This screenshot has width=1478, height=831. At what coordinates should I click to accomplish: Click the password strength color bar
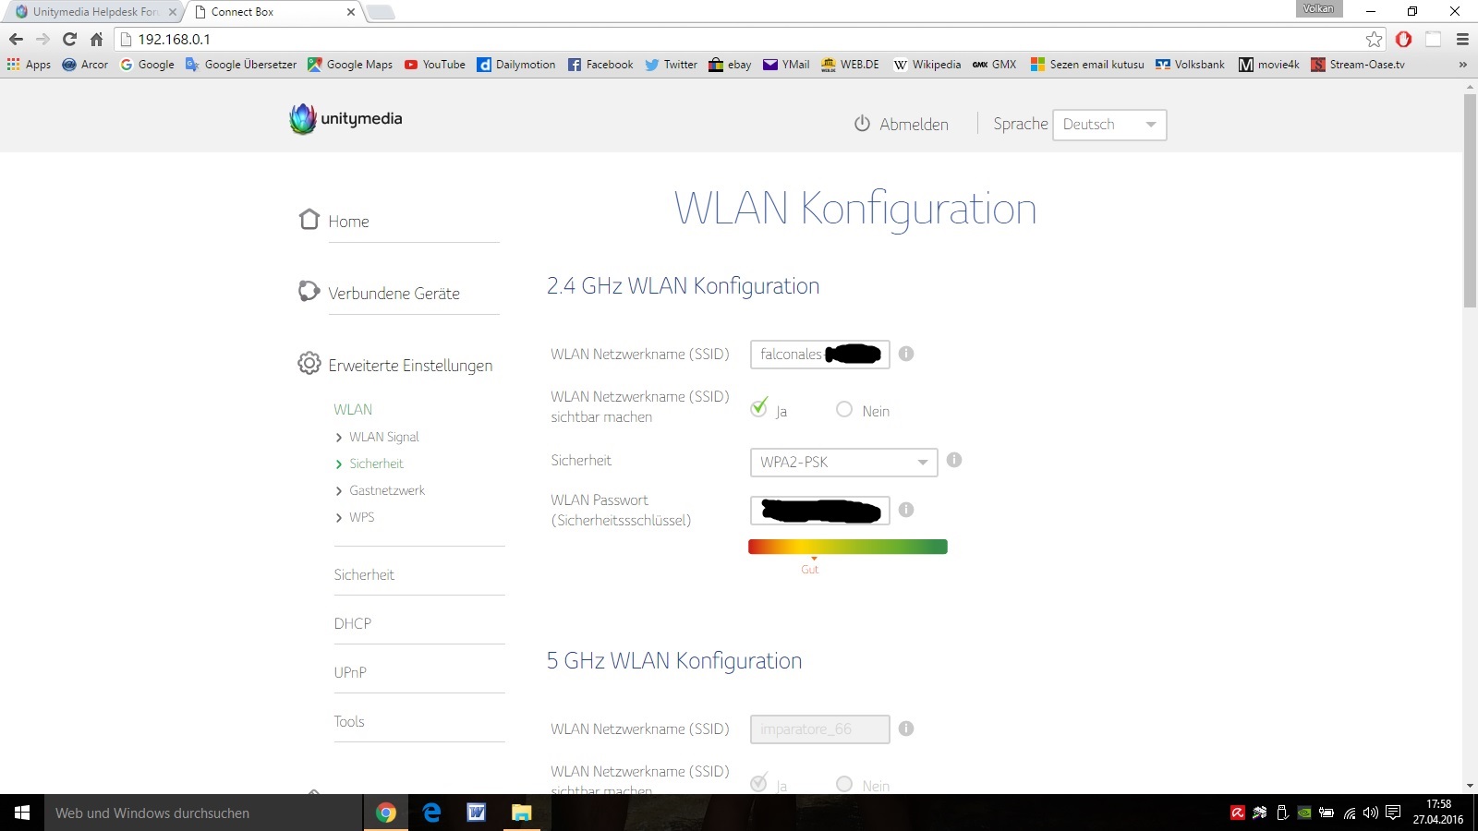847,547
